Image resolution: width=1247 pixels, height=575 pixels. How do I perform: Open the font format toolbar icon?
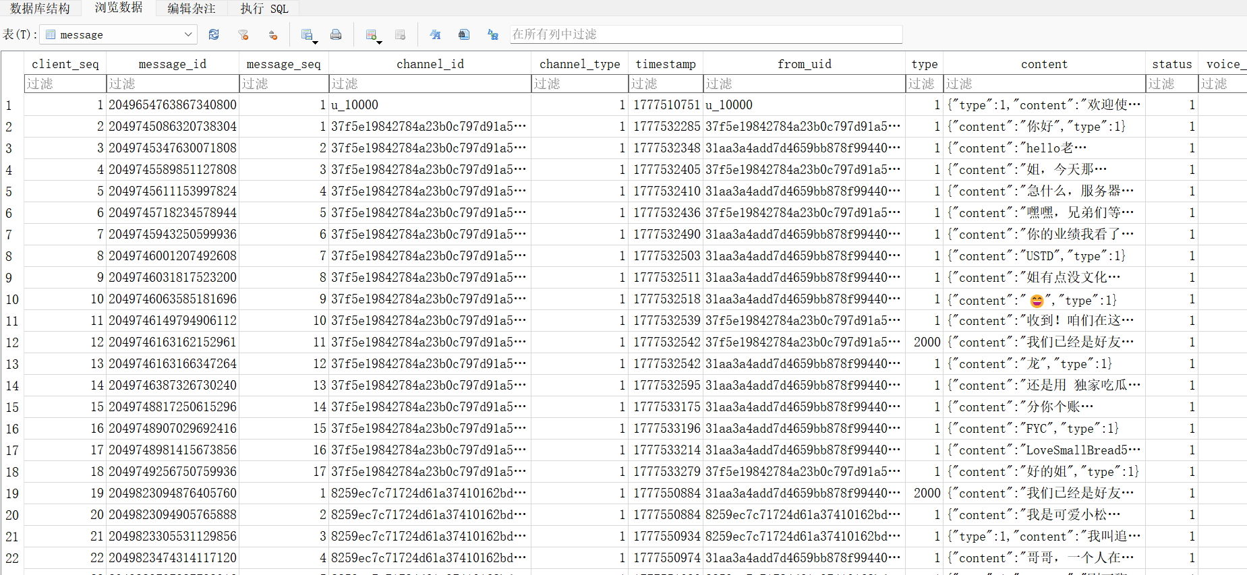coord(435,34)
